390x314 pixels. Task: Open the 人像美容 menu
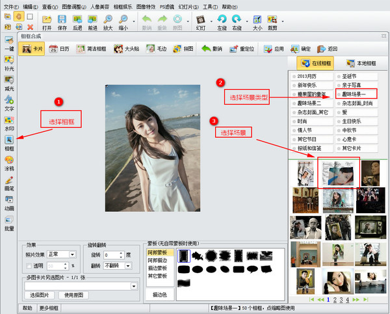(x=99, y=7)
